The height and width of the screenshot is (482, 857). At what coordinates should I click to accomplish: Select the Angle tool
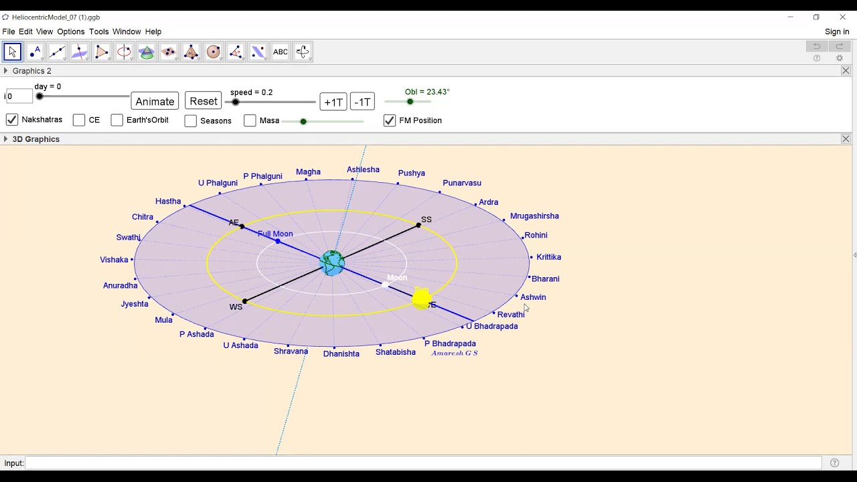[x=236, y=52]
